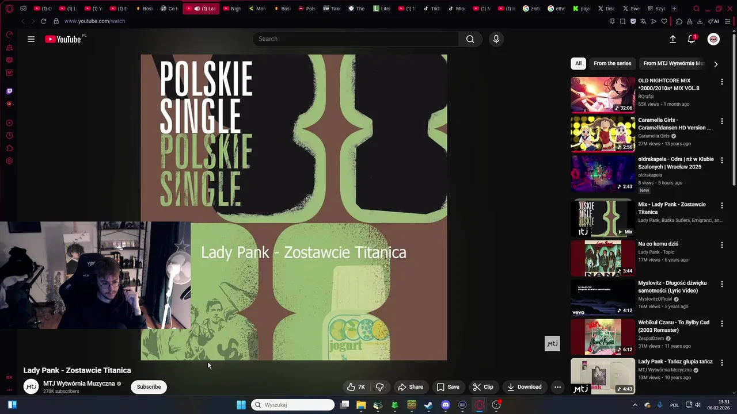This screenshot has width=737, height=414.
Task: Open browser tab search icon
Action: point(696,9)
